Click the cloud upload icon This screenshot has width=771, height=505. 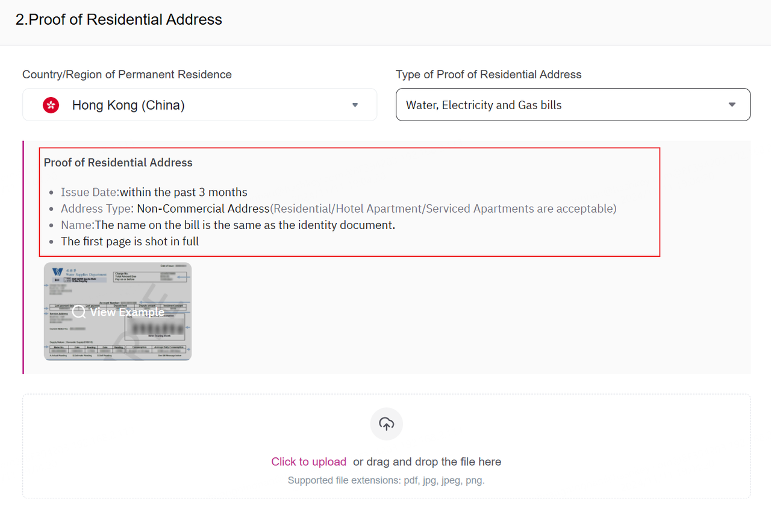pos(386,424)
